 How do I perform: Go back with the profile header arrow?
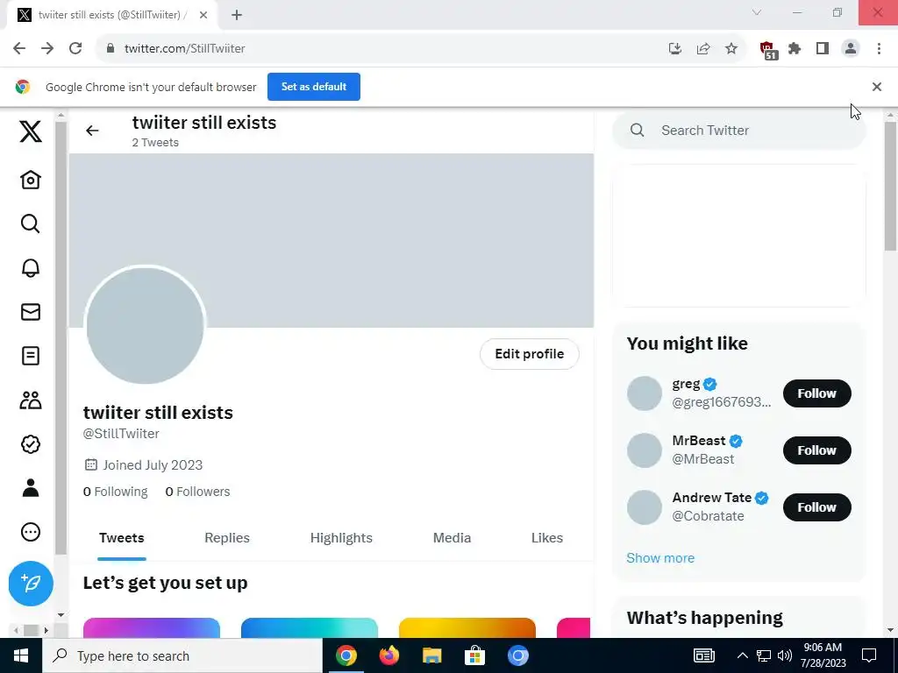click(92, 131)
